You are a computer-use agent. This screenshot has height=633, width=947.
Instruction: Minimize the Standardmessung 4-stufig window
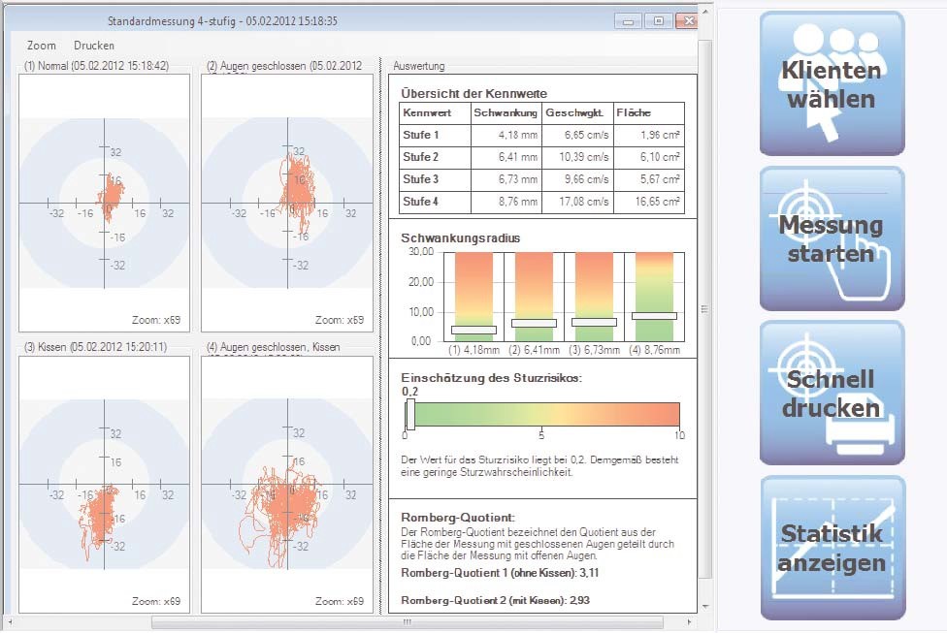point(631,20)
